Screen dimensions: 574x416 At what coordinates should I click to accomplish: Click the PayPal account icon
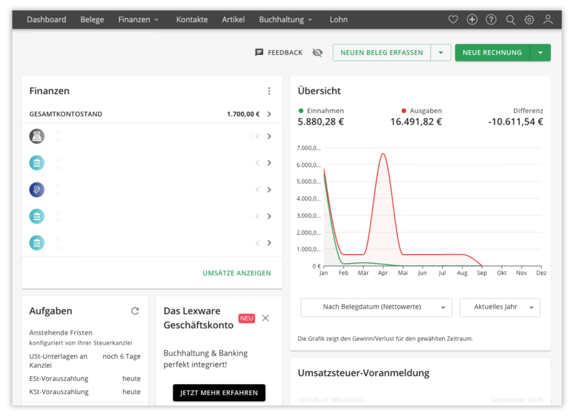pos(37,190)
